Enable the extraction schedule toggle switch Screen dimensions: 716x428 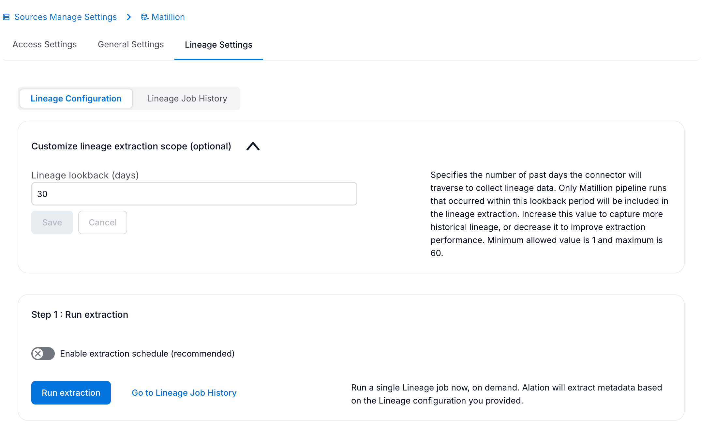pos(43,354)
